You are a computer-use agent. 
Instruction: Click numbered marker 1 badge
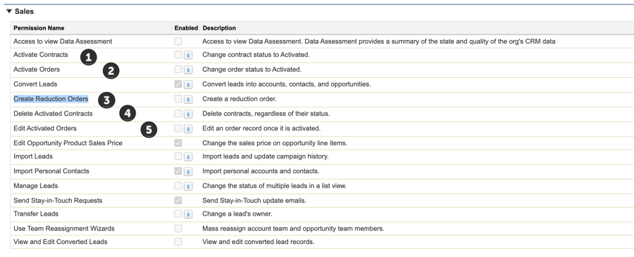(x=89, y=57)
